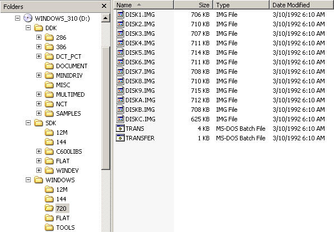Click the WINDOWS_310 (D:) CD drive icon

(x=27, y=18)
